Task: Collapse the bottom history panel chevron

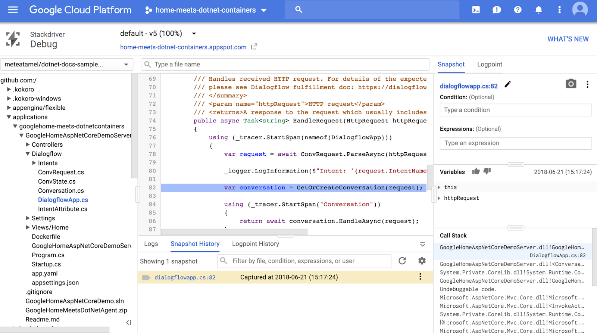Action: 422,244
